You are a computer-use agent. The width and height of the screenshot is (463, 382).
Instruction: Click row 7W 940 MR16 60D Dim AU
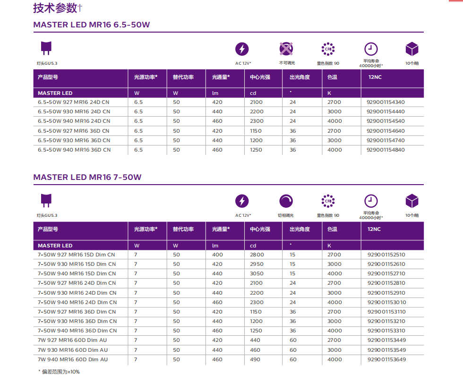click(x=229, y=359)
